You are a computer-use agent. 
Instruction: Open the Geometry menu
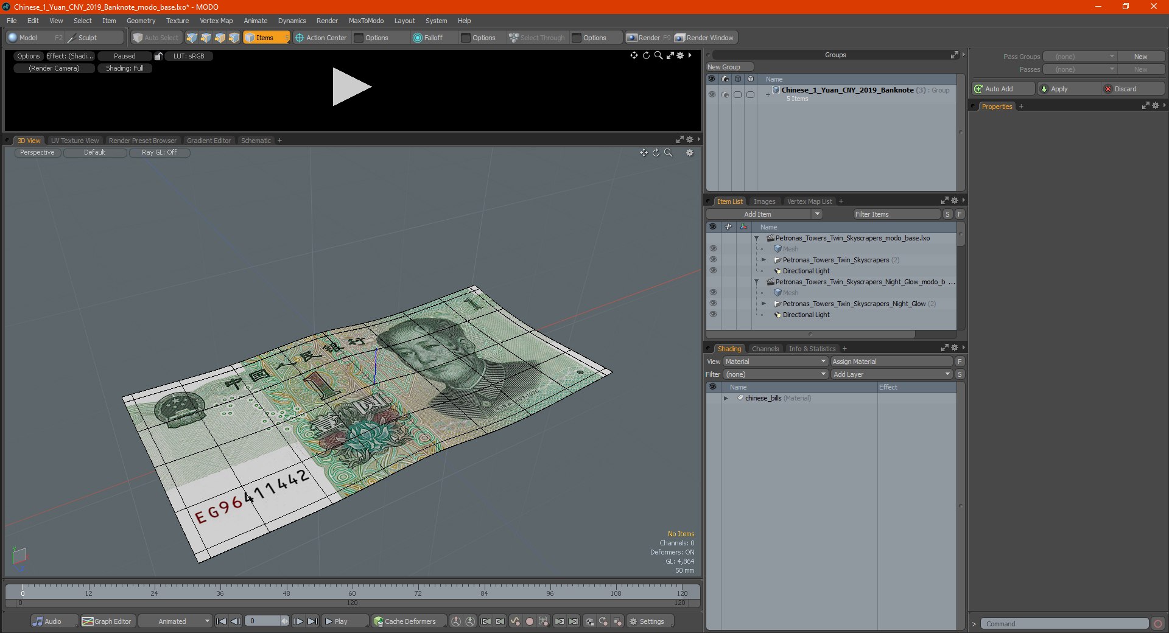tap(141, 21)
